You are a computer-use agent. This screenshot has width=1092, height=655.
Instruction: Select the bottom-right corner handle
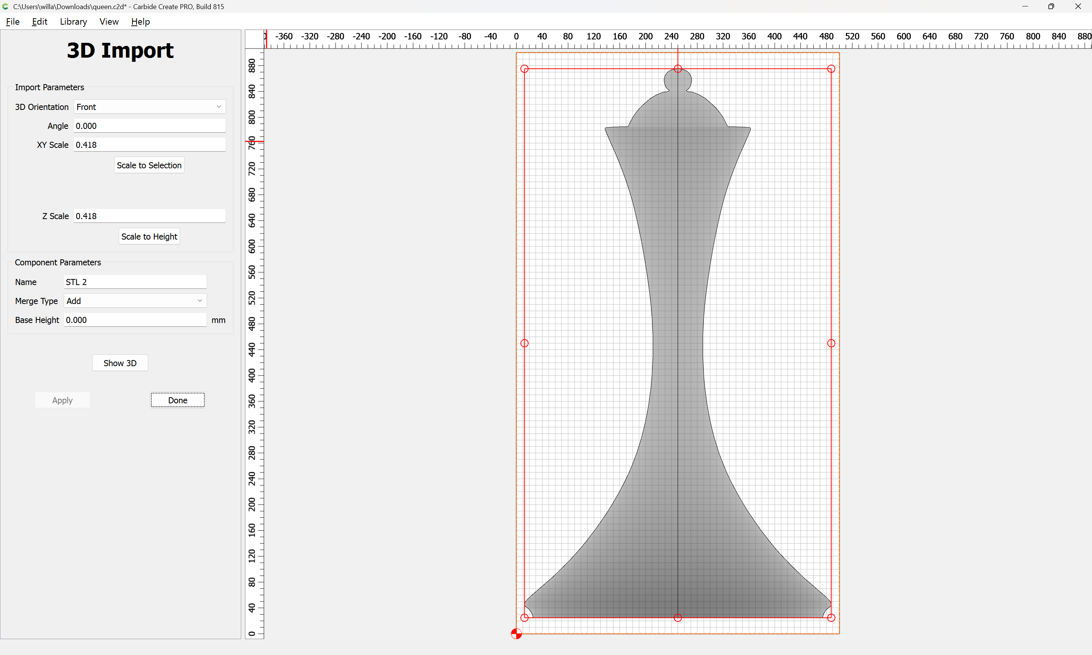click(x=831, y=617)
